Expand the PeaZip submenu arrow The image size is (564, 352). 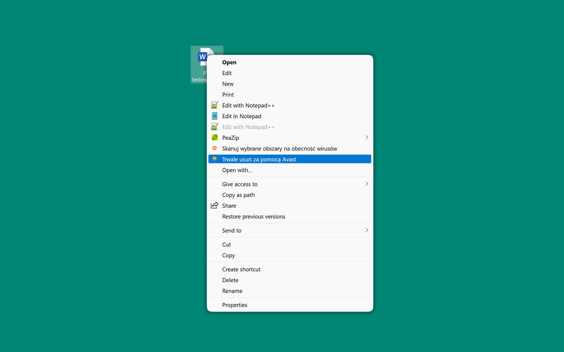pyautogui.click(x=366, y=137)
